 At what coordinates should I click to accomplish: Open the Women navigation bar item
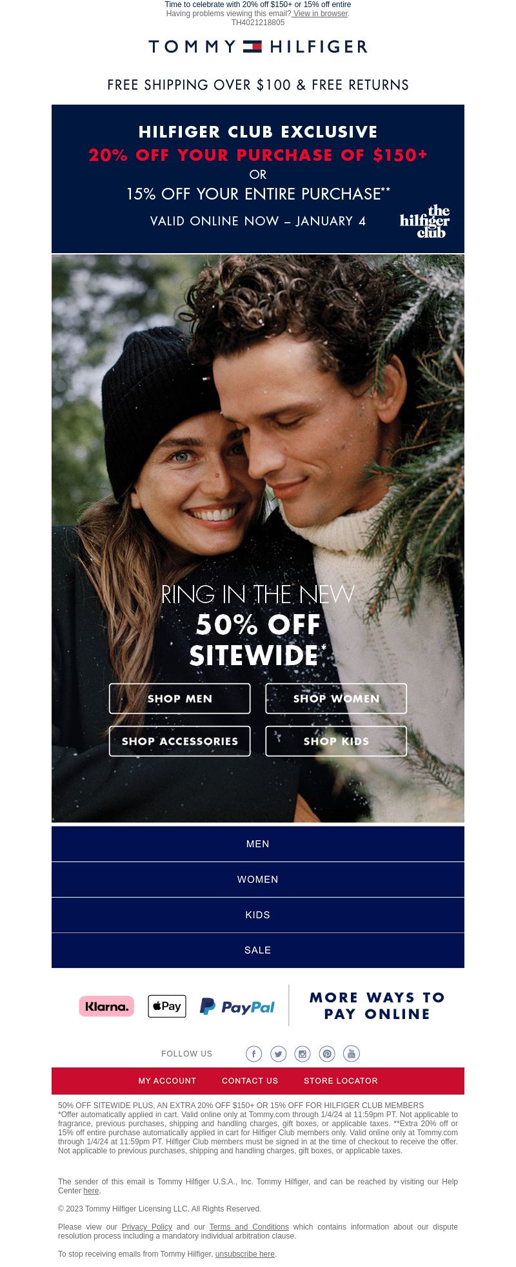tap(258, 880)
